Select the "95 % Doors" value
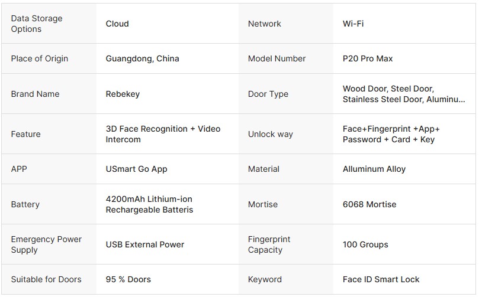The width and height of the screenshot is (479, 297). 128,279
